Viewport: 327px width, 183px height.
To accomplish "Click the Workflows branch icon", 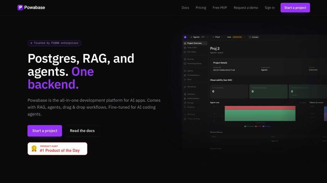I will click(x=185, y=87).
